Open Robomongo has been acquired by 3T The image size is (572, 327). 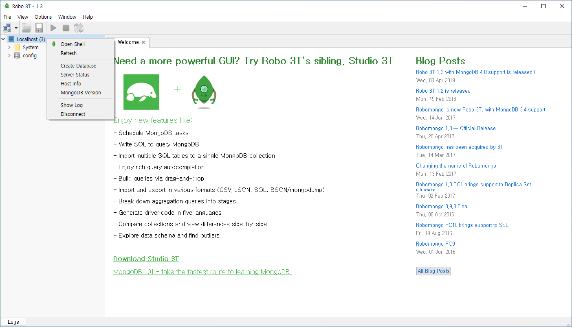click(460, 147)
